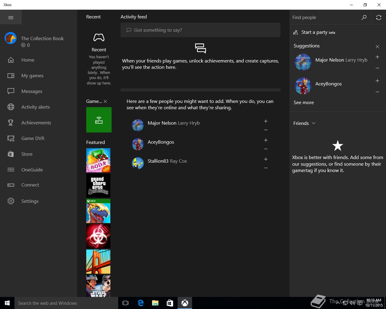Open the dragon Xbox featured game
The height and width of the screenshot is (309, 386).
point(98,211)
